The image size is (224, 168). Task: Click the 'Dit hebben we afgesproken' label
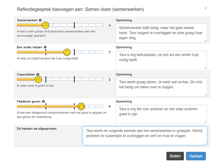37,128
